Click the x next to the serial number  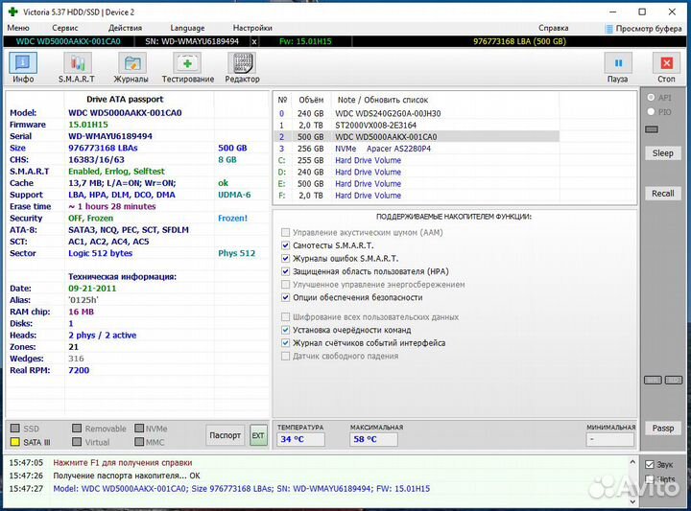(254, 42)
